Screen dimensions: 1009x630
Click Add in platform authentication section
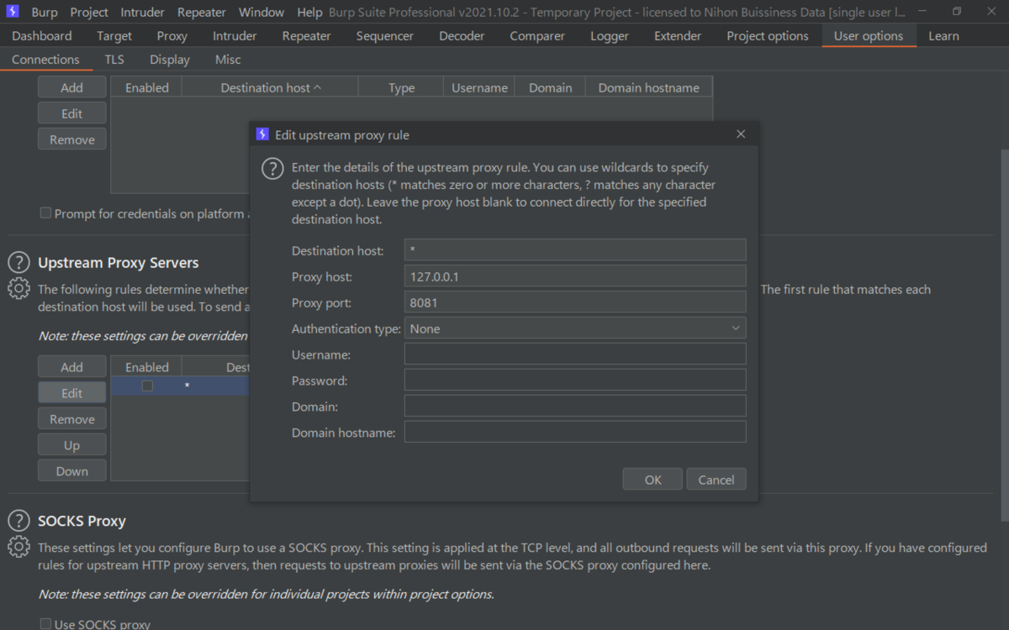(72, 87)
